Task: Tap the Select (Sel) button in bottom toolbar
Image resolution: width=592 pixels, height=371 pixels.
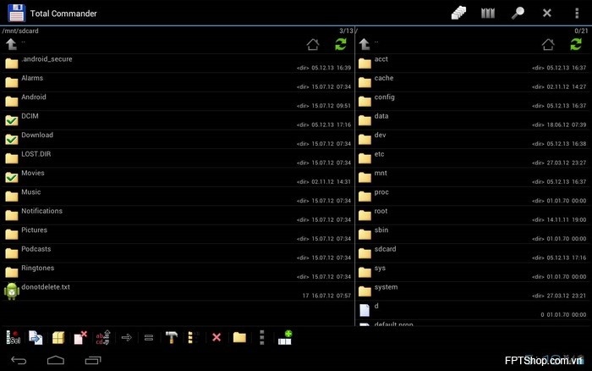Action: 13,337
